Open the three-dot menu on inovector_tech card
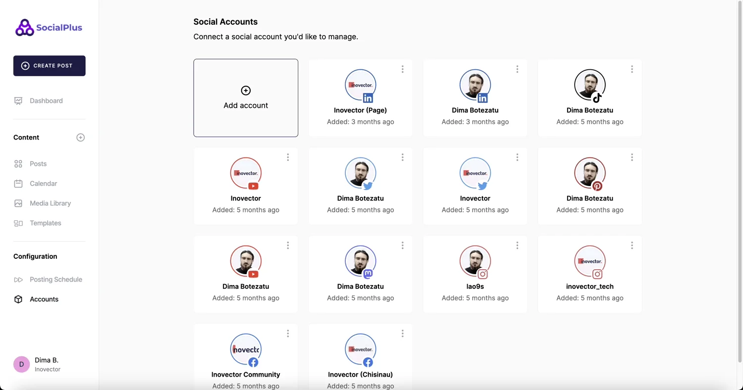This screenshot has height=390, width=743. pos(632,245)
